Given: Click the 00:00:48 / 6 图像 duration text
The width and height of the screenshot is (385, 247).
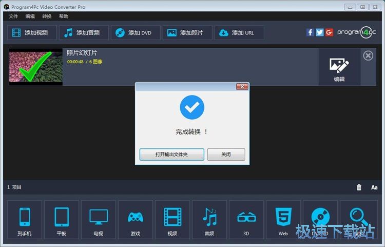Looking at the screenshot, I should point(85,62).
